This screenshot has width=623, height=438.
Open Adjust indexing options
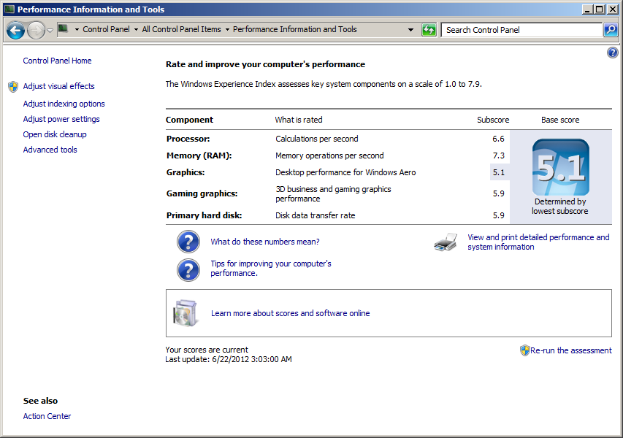click(x=64, y=104)
